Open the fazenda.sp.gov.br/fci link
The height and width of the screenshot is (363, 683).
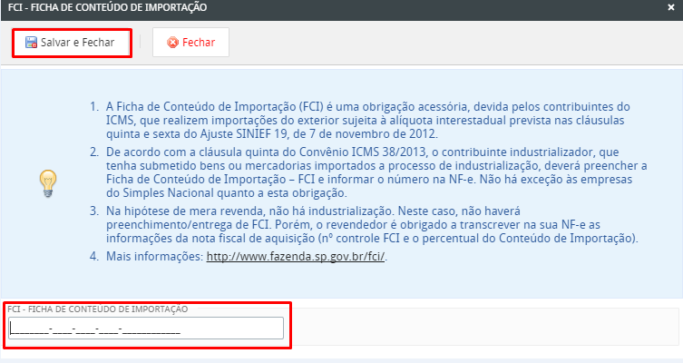pyautogui.click(x=296, y=256)
